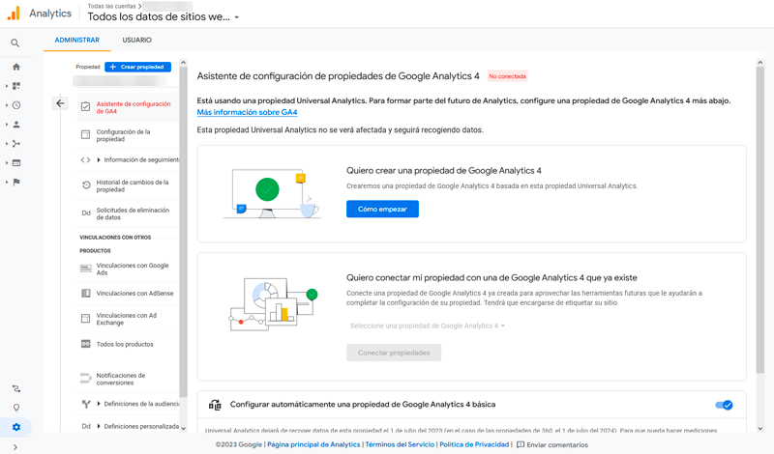Open the Conversions flag icon

[x=16, y=183]
